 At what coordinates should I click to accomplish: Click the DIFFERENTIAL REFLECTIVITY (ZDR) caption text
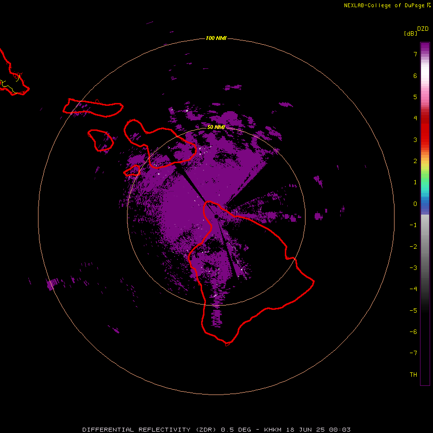pyautogui.click(x=151, y=430)
